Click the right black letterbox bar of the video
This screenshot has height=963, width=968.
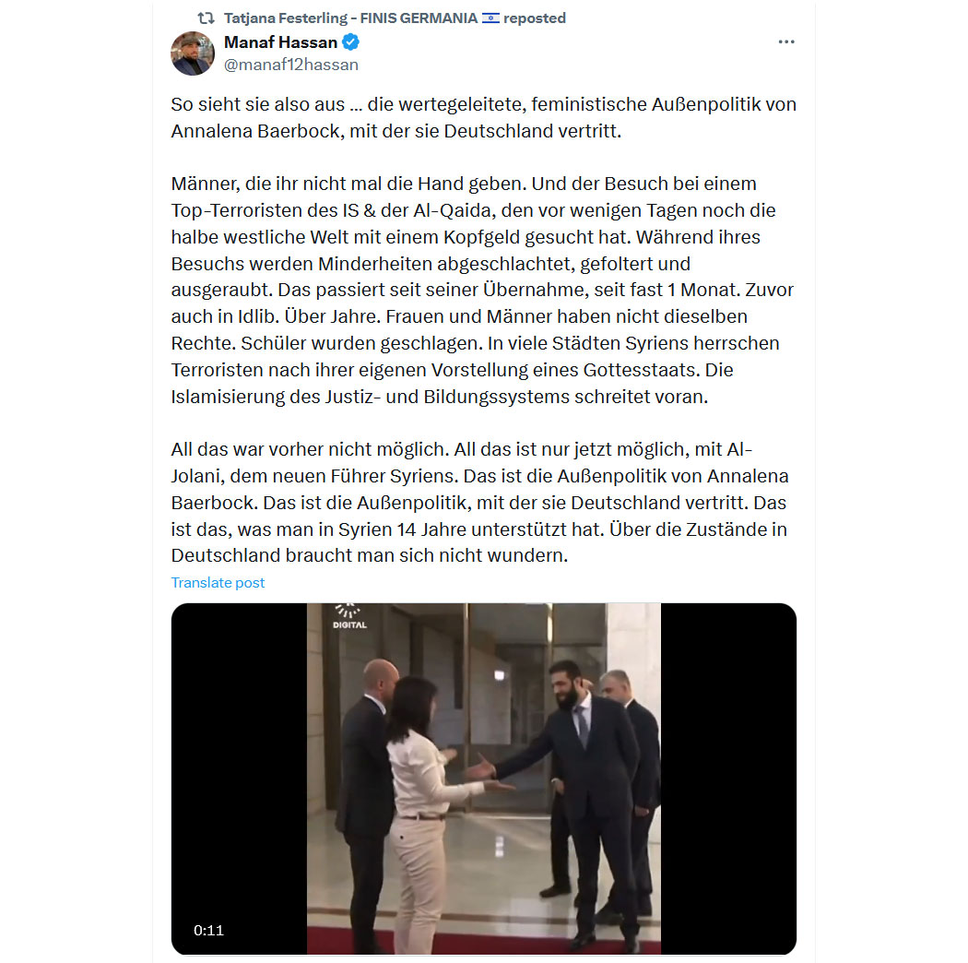(728, 779)
